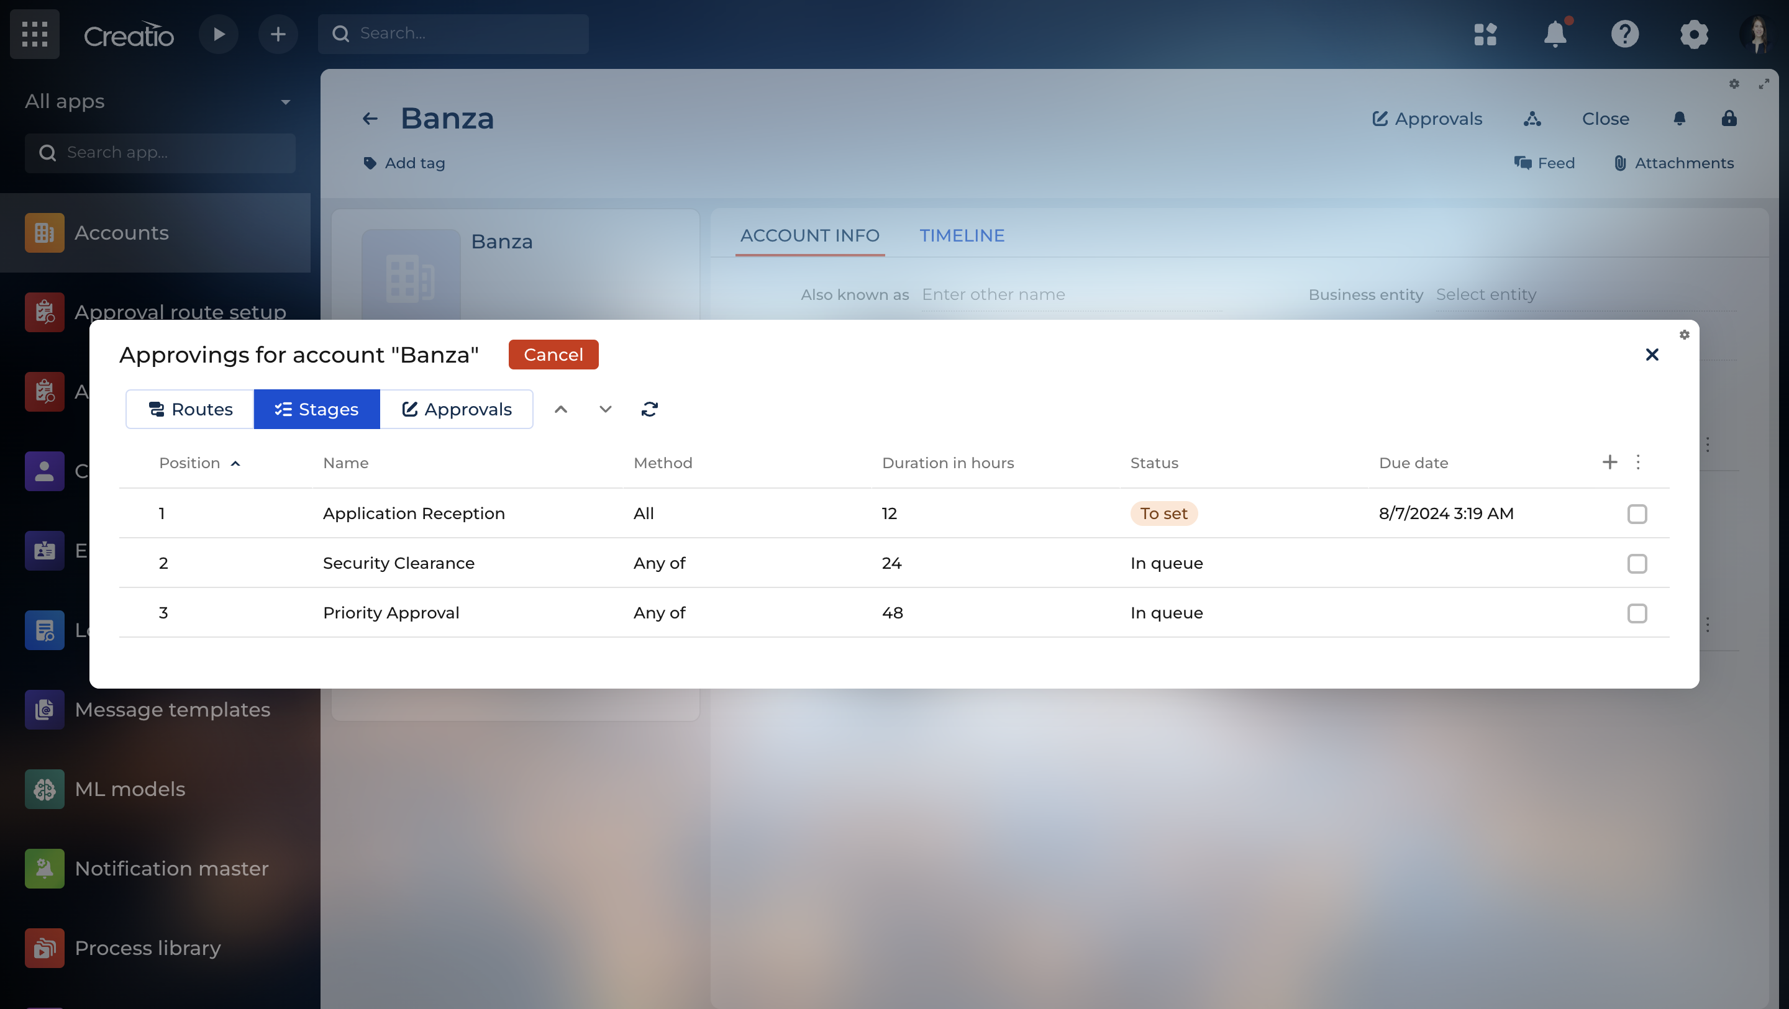1789x1009 pixels.
Task: Open dialog settings gear icon
Action: (x=1684, y=334)
